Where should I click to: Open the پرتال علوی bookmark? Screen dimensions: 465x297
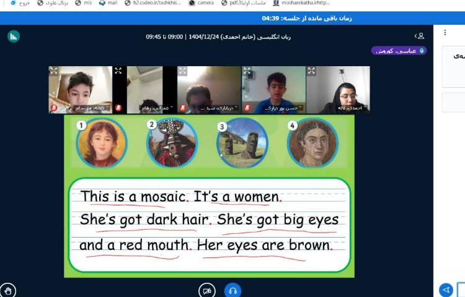pyautogui.click(x=53, y=3)
